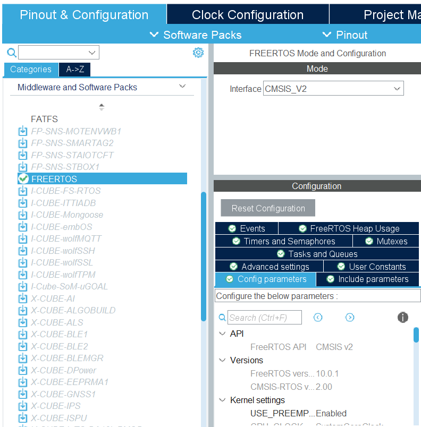
Task: Collapse the Versions parameter group
Action: (222, 360)
